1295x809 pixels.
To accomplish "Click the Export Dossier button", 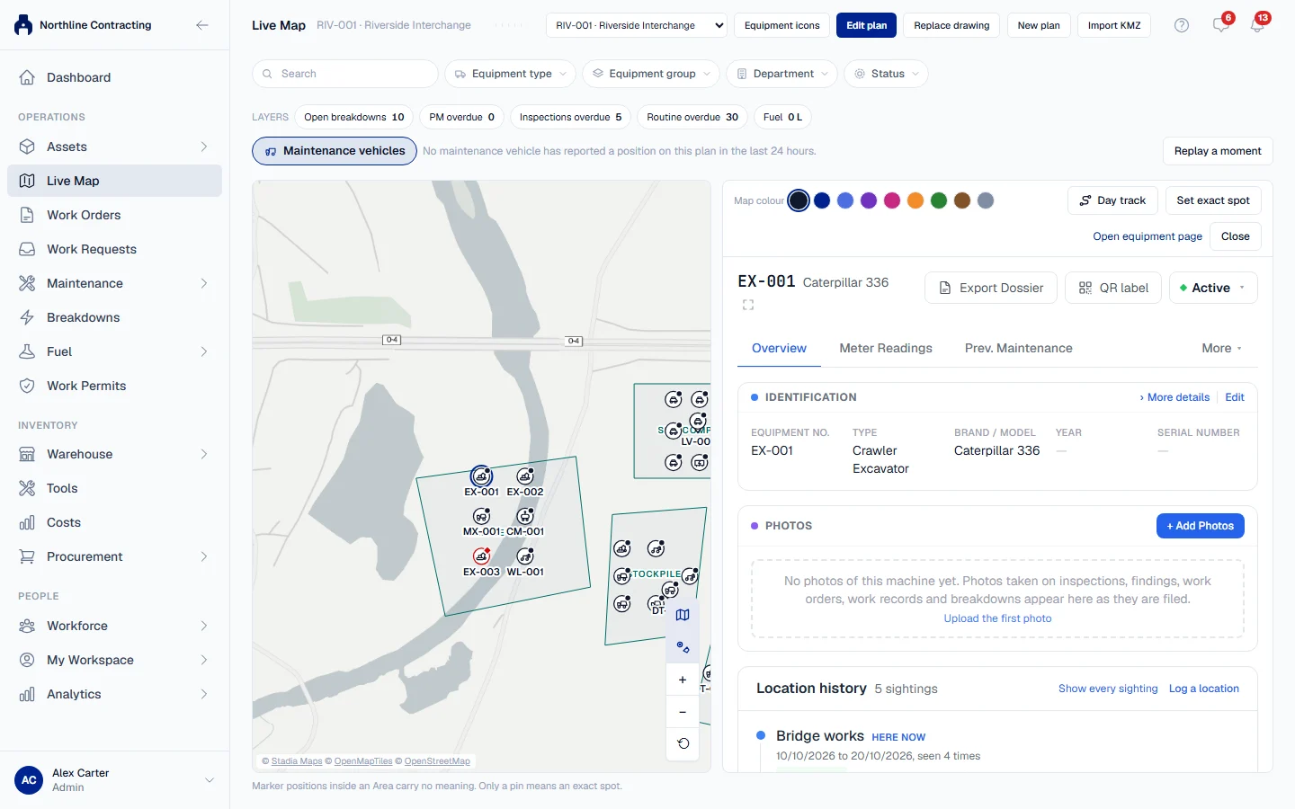I will click(991, 288).
